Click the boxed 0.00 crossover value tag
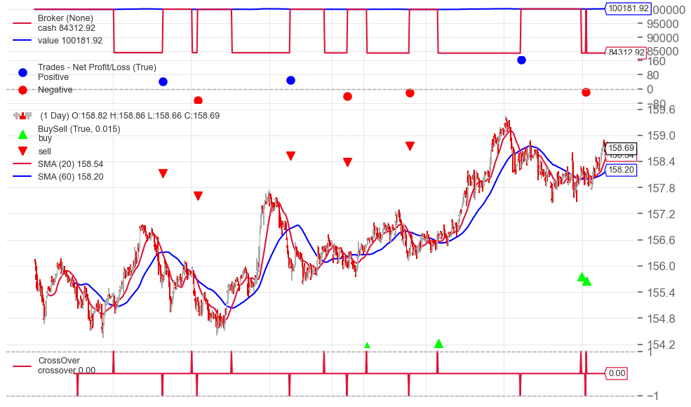691x407 pixels. [x=617, y=373]
